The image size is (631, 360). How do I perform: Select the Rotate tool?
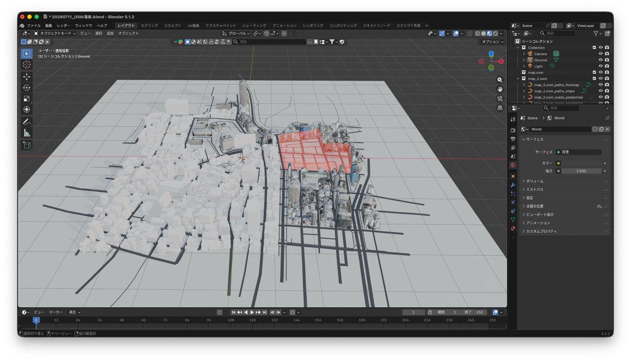pyautogui.click(x=27, y=88)
